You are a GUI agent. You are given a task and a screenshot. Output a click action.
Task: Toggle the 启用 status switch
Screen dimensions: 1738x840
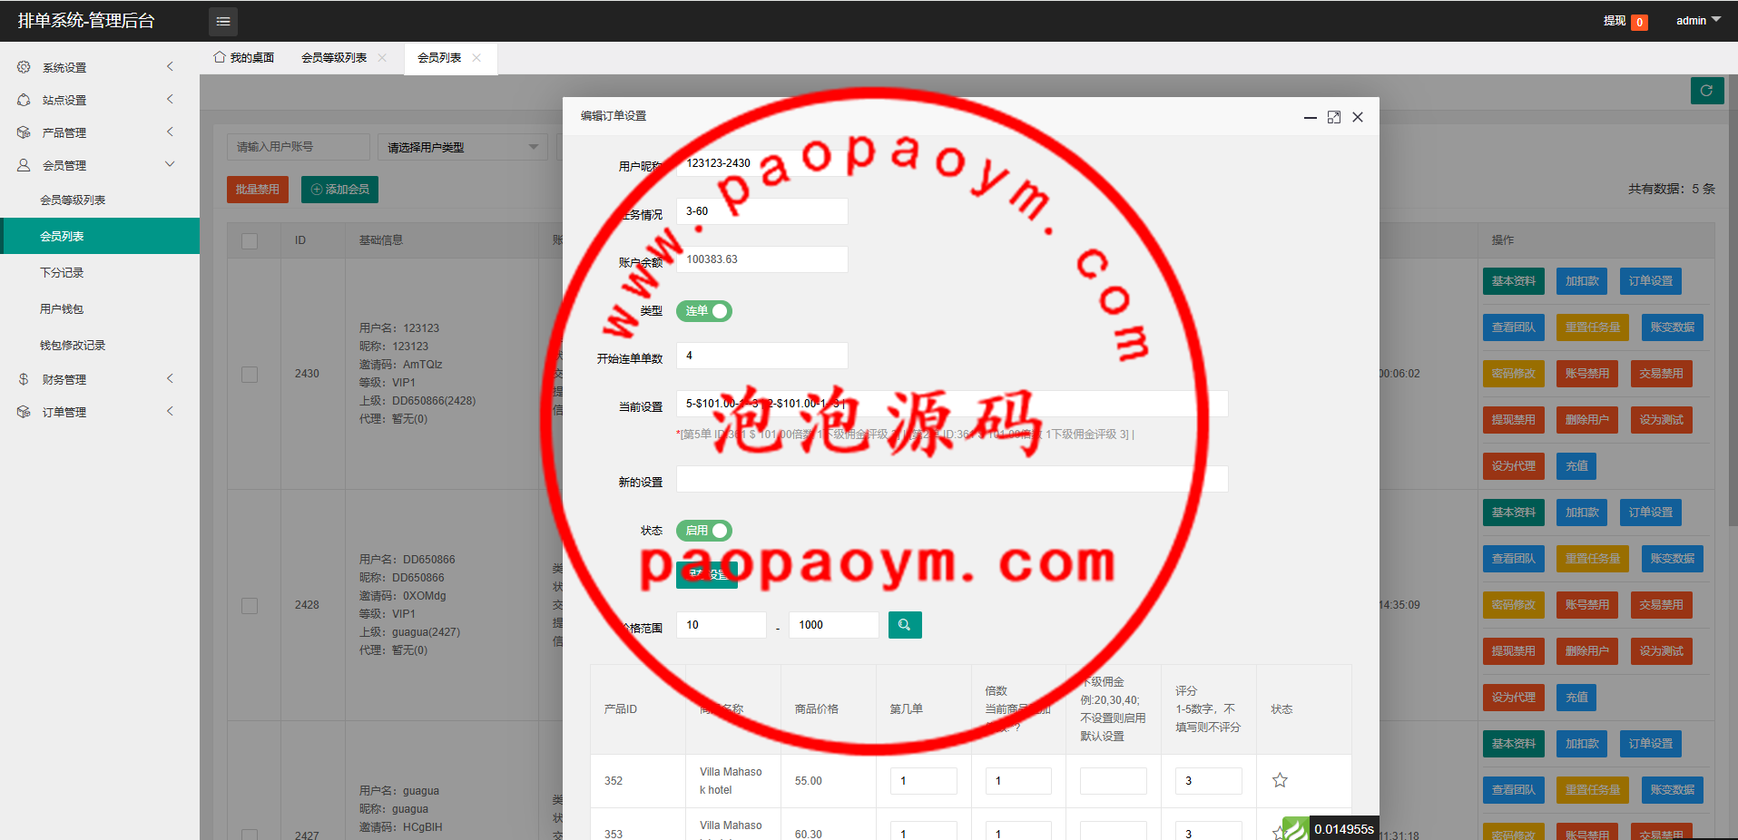click(704, 531)
